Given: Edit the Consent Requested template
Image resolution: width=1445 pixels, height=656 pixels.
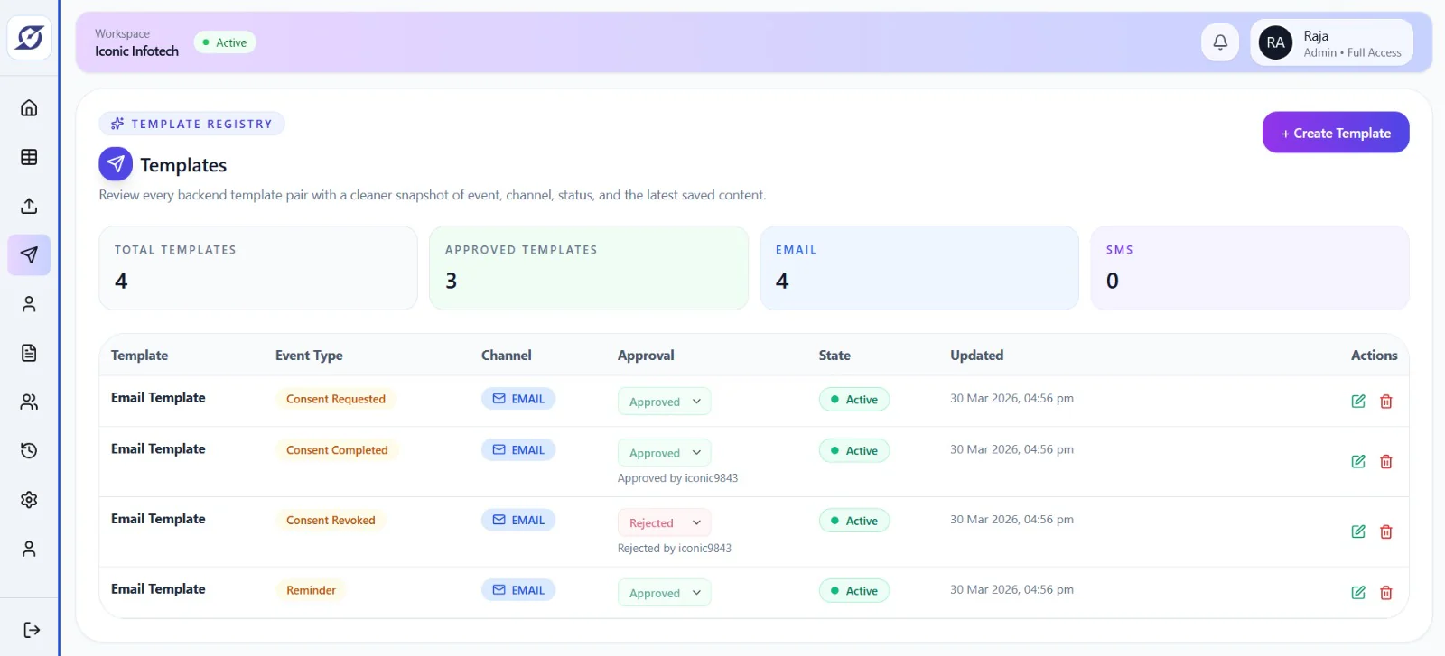Looking at the screenshot, I should pyautogui.click(x=1358, y=402).
